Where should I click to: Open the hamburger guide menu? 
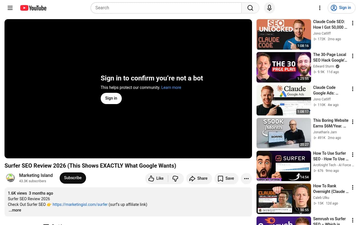point(10,8)
